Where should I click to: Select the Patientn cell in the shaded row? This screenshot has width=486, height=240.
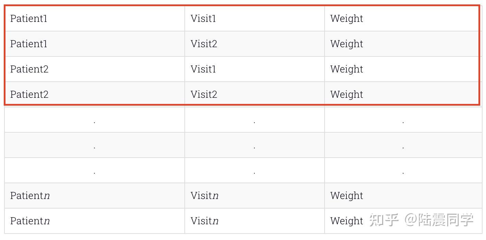click(x=30, y=196)
